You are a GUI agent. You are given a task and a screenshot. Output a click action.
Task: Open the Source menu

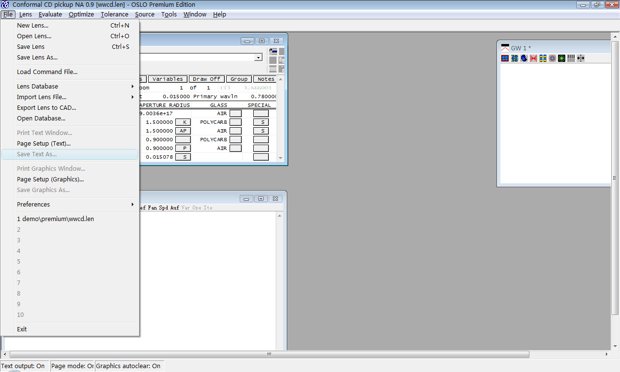[145, 15]
